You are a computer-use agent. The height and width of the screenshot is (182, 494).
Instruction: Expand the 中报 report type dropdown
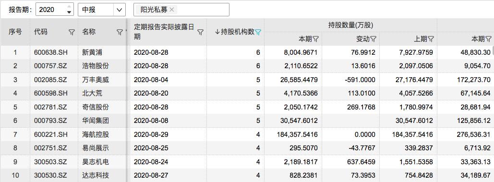[x=119, y=10]
